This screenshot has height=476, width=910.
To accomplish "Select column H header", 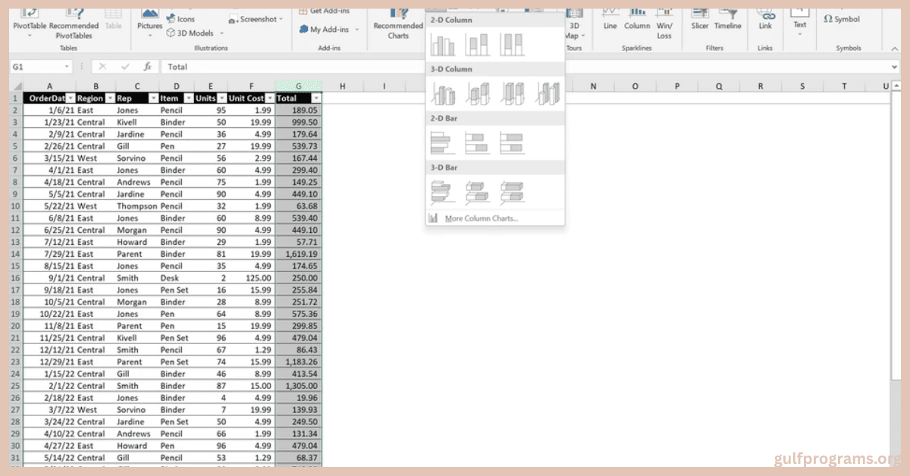I will 342,86.
